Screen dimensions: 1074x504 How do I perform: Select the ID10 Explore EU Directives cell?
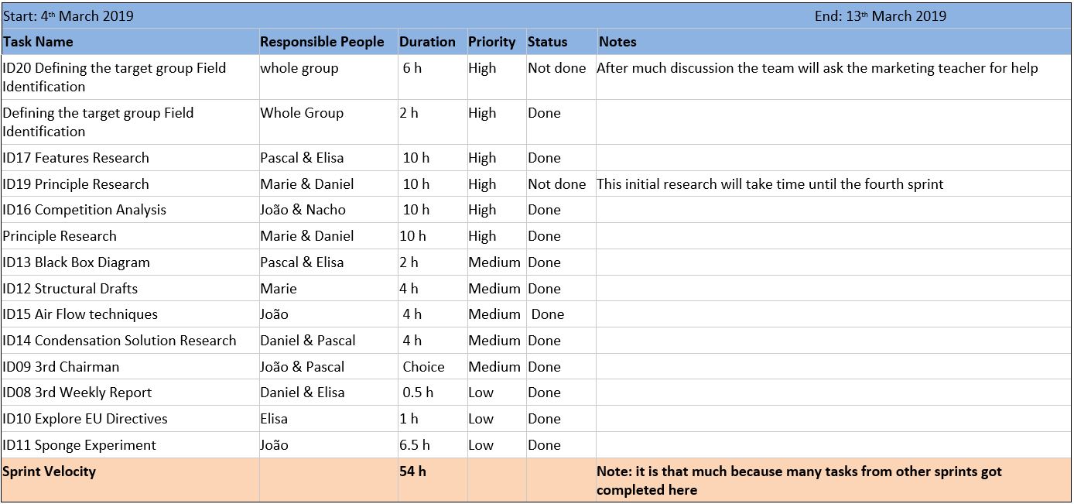[84, 419]
